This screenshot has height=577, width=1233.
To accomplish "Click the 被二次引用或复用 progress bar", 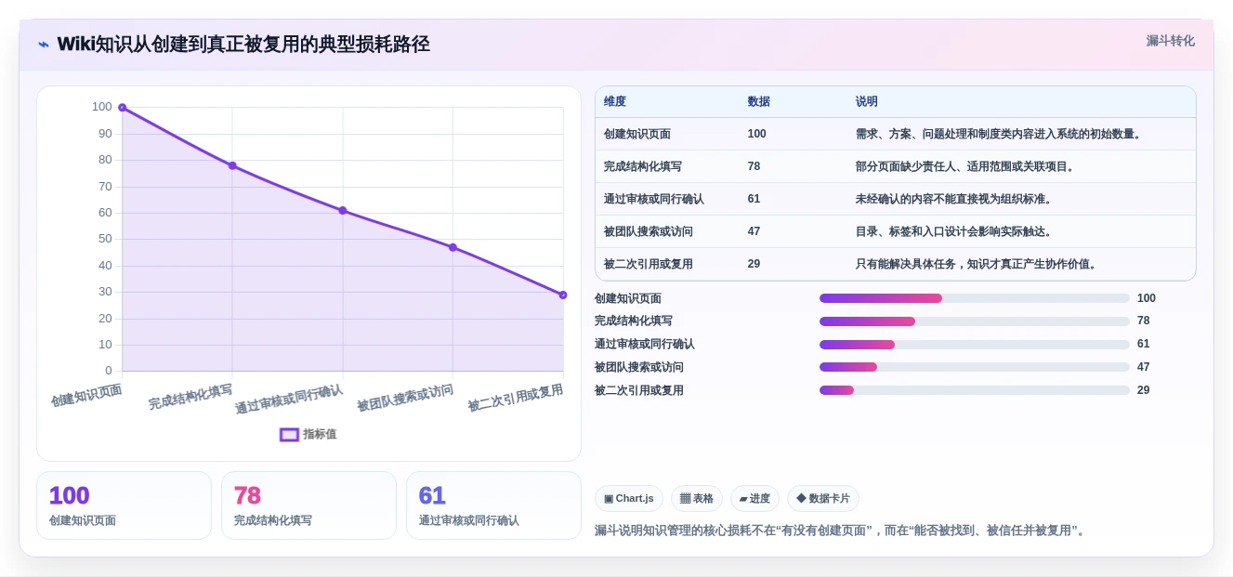I will (975, 390).
